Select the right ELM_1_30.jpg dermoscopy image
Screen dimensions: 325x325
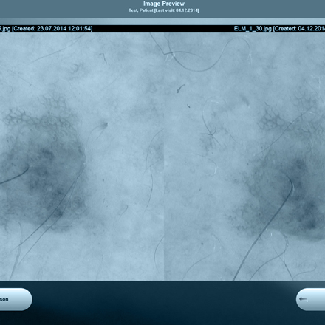coord(244,157)
